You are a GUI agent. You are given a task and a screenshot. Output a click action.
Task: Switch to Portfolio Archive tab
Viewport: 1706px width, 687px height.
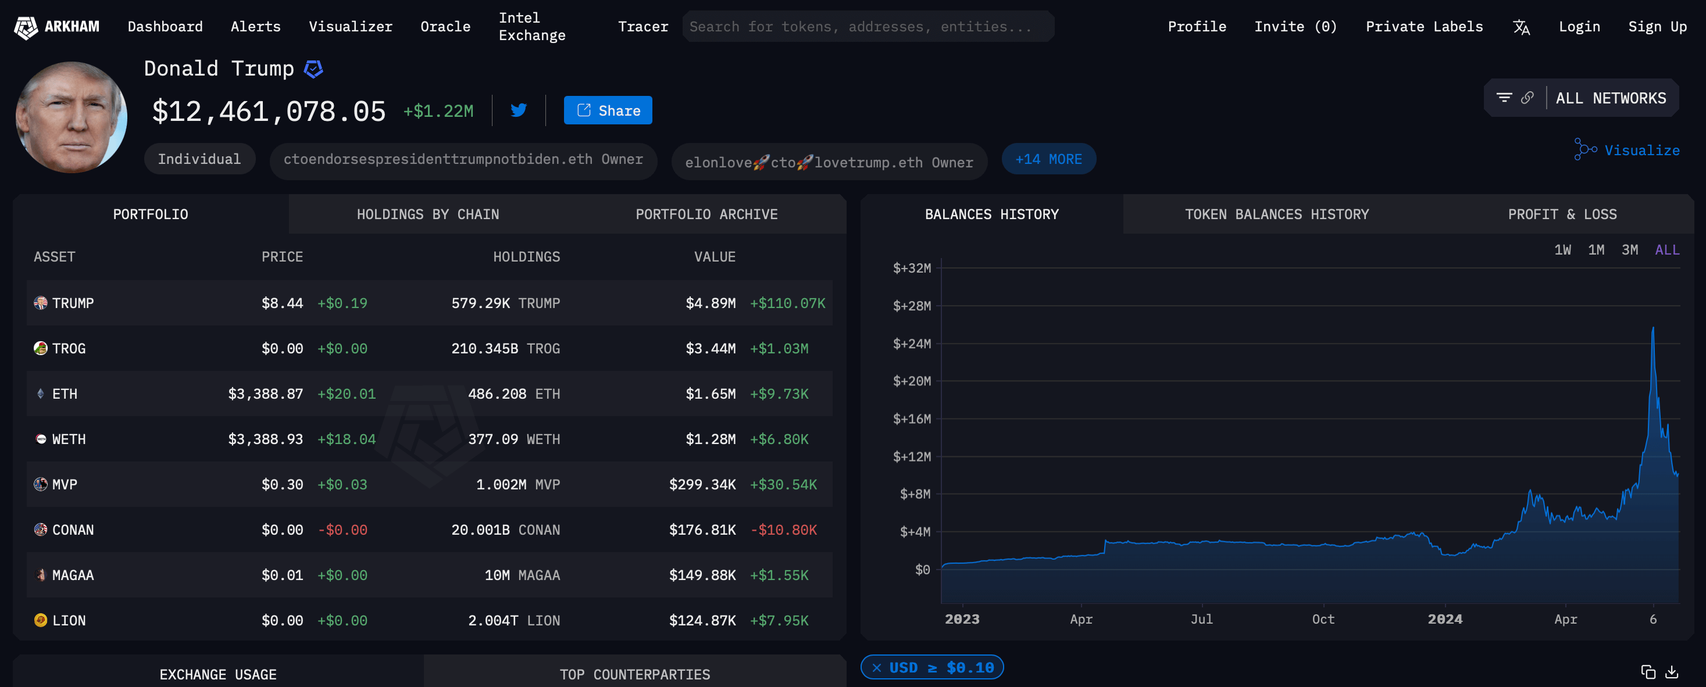[706, 214]
